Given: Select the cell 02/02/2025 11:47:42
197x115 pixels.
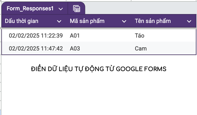Looking at the screenshot, I should [36, 48].
